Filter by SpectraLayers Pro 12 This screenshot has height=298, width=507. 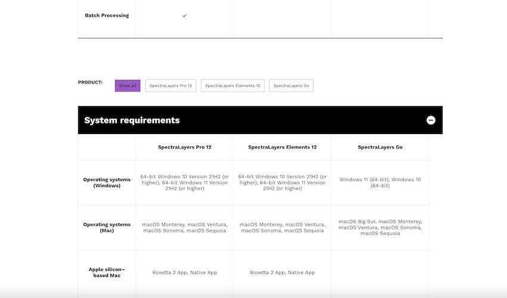[x=171, y=86]
